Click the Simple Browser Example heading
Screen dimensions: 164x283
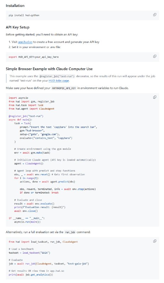point(49,69)
